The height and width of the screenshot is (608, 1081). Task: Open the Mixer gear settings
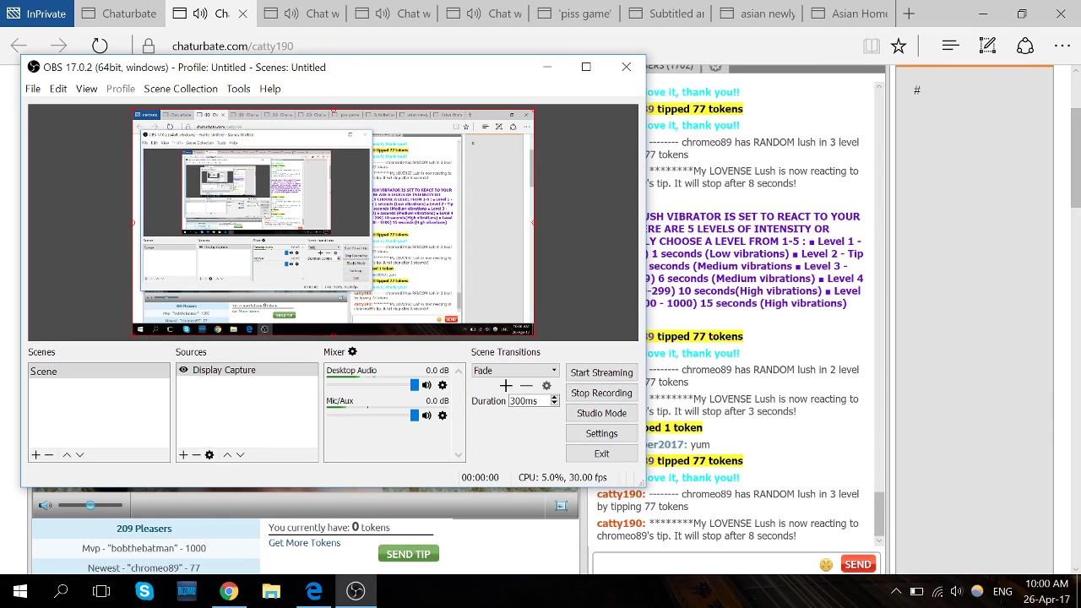click(352, 352)
